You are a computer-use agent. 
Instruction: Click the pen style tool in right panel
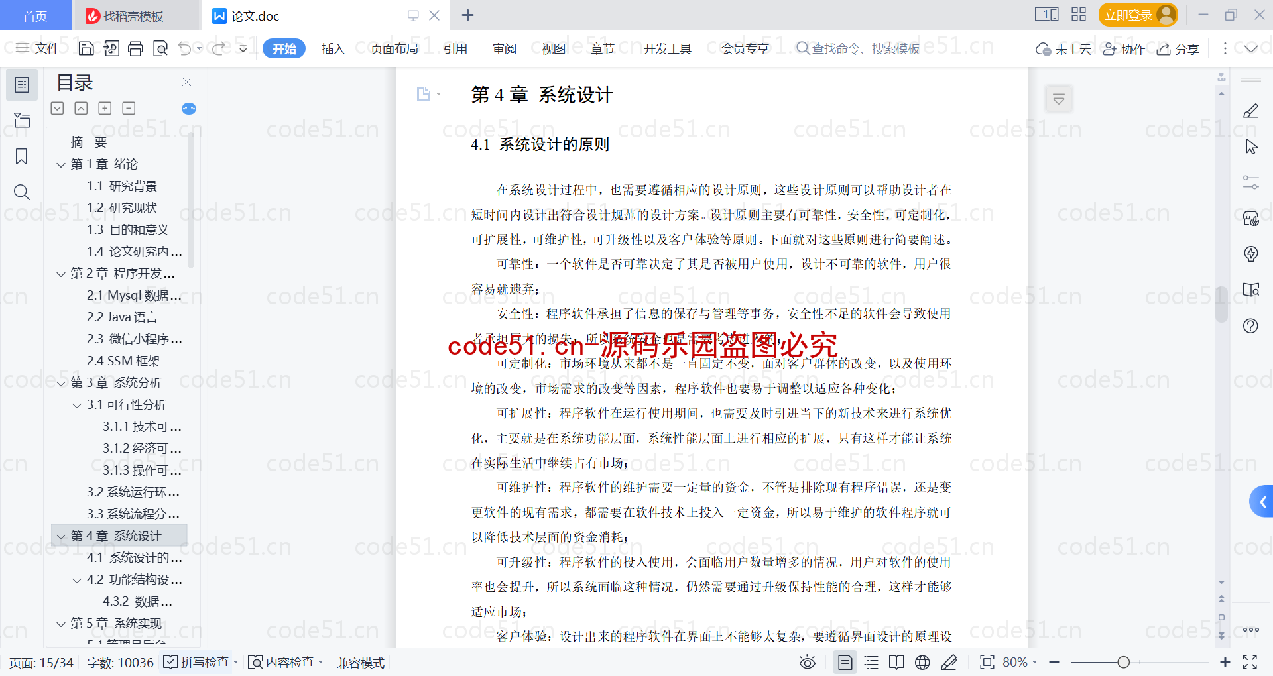(1250, 111)
